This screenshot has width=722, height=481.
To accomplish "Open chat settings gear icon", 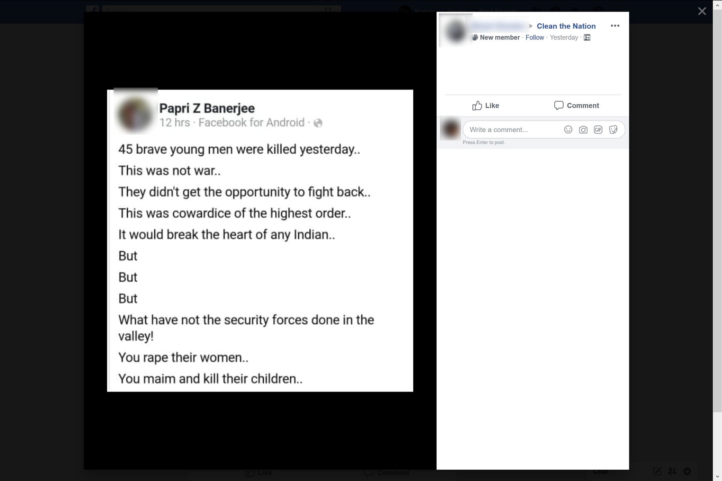I will point(687,471).
